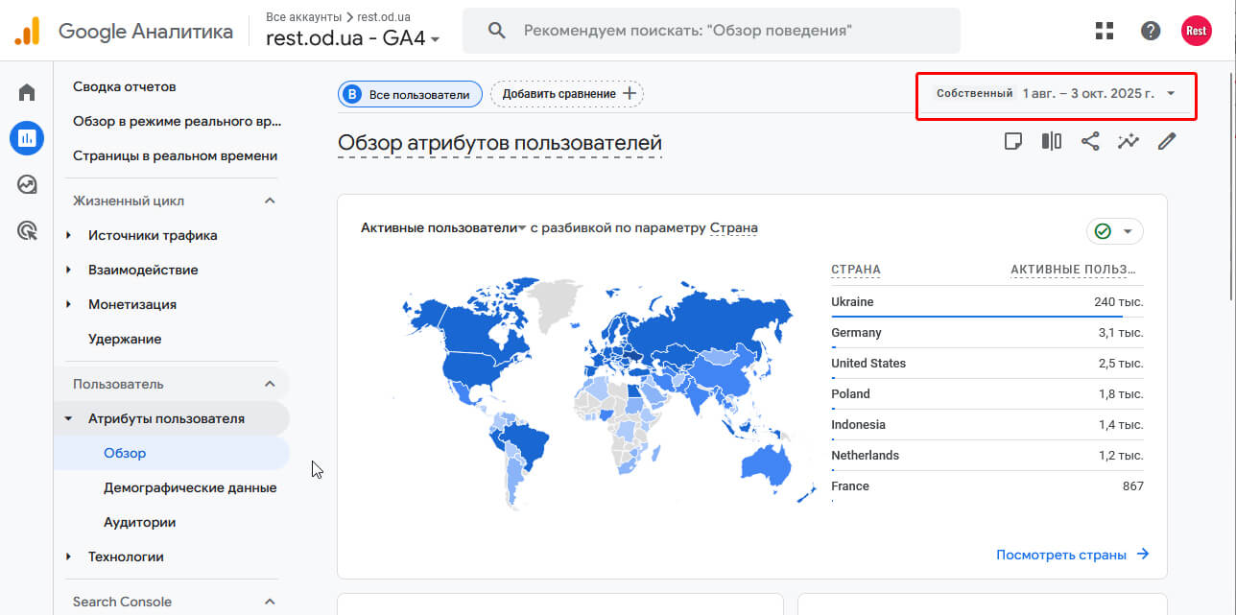Click the Reports bar chart icon
The image size is (1236, 615).
coord(27,138)
